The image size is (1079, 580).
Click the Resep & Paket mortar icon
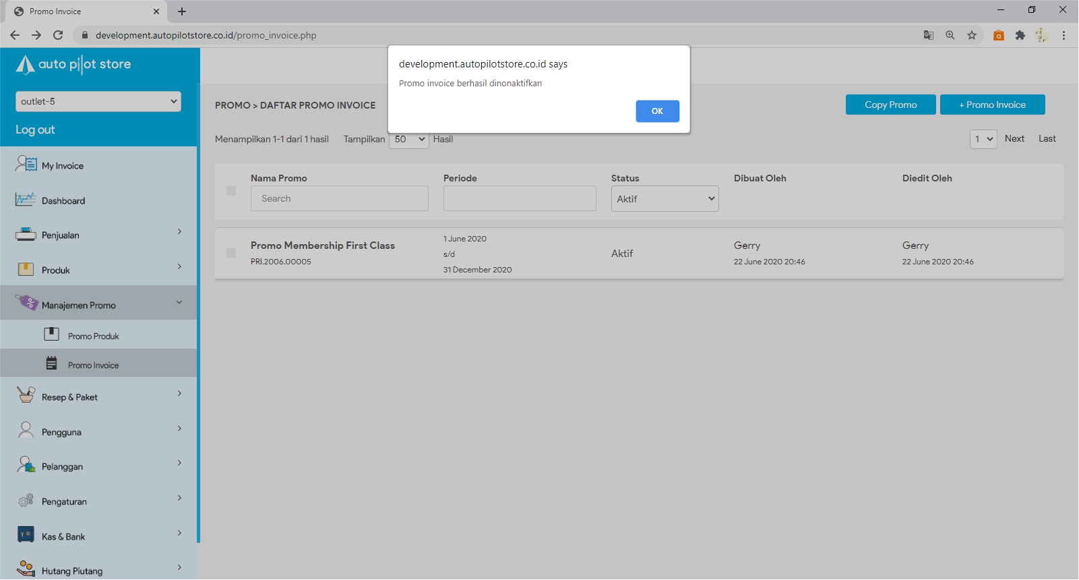tap(26, 395)
